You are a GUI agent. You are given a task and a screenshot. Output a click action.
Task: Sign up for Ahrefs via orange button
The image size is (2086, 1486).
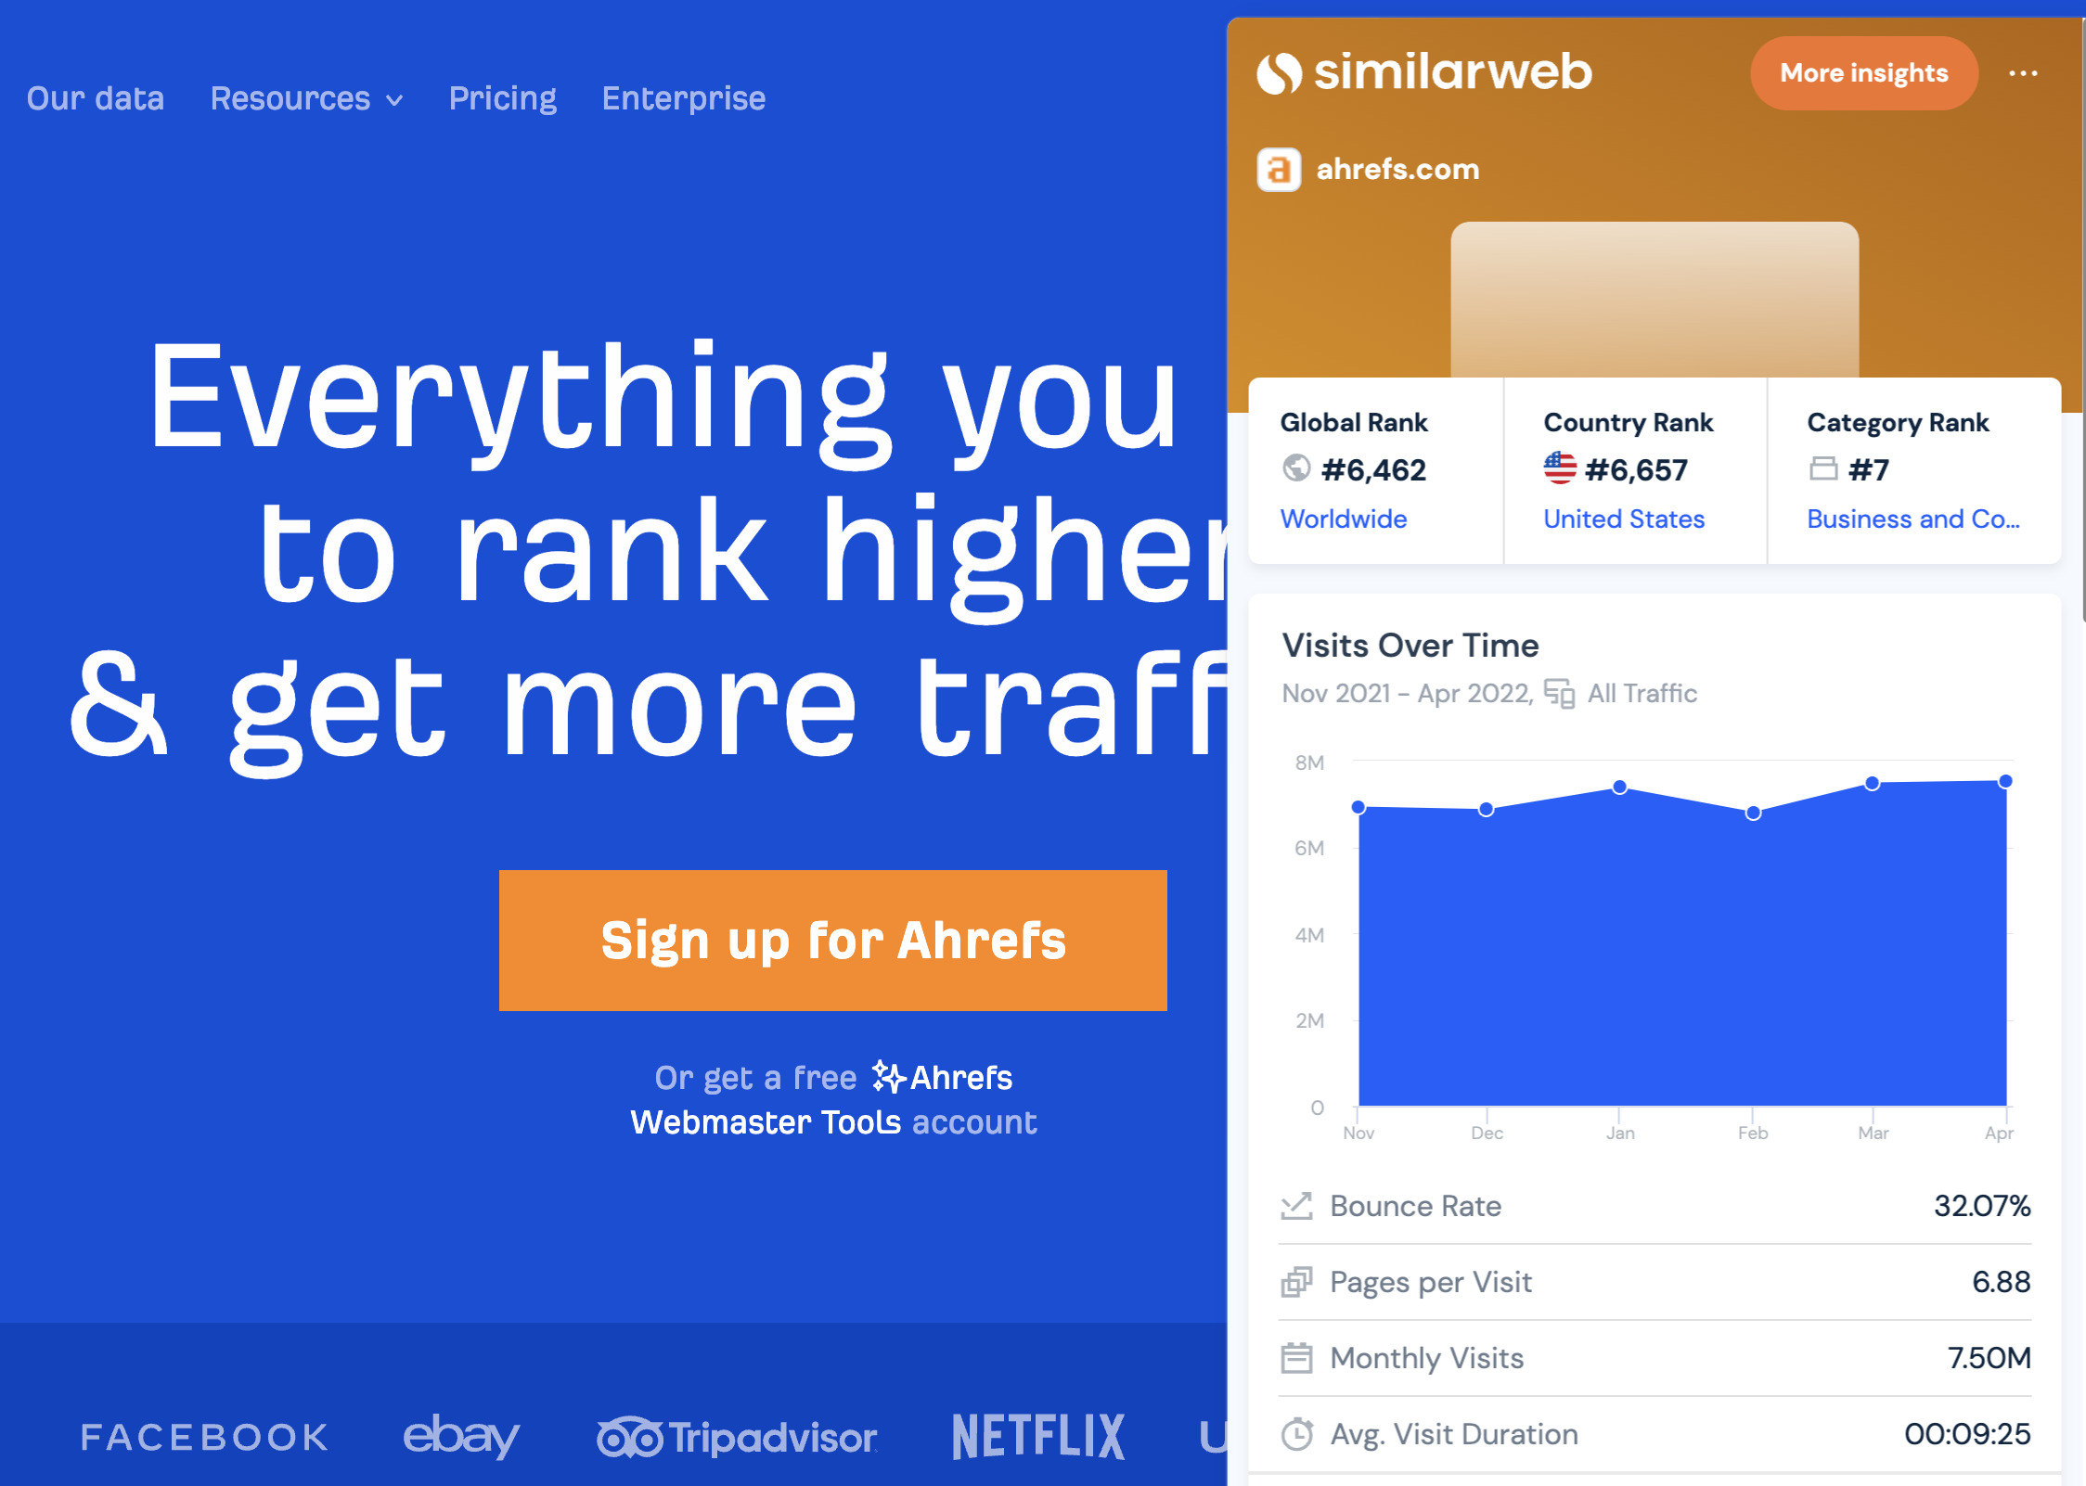[x=835, y=940]
